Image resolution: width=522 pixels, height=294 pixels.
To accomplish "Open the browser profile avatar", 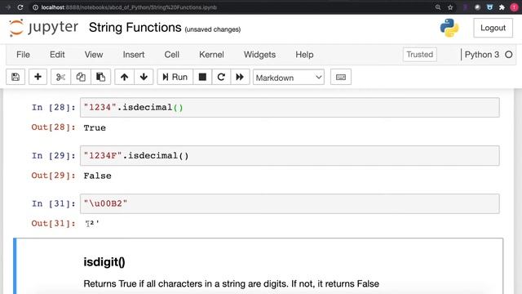I will coord(514,7).
